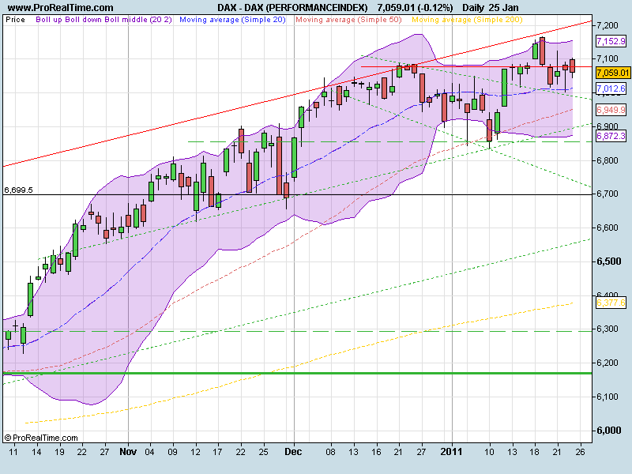Click Moving average (Simple 20) legend

coord(232,20)
